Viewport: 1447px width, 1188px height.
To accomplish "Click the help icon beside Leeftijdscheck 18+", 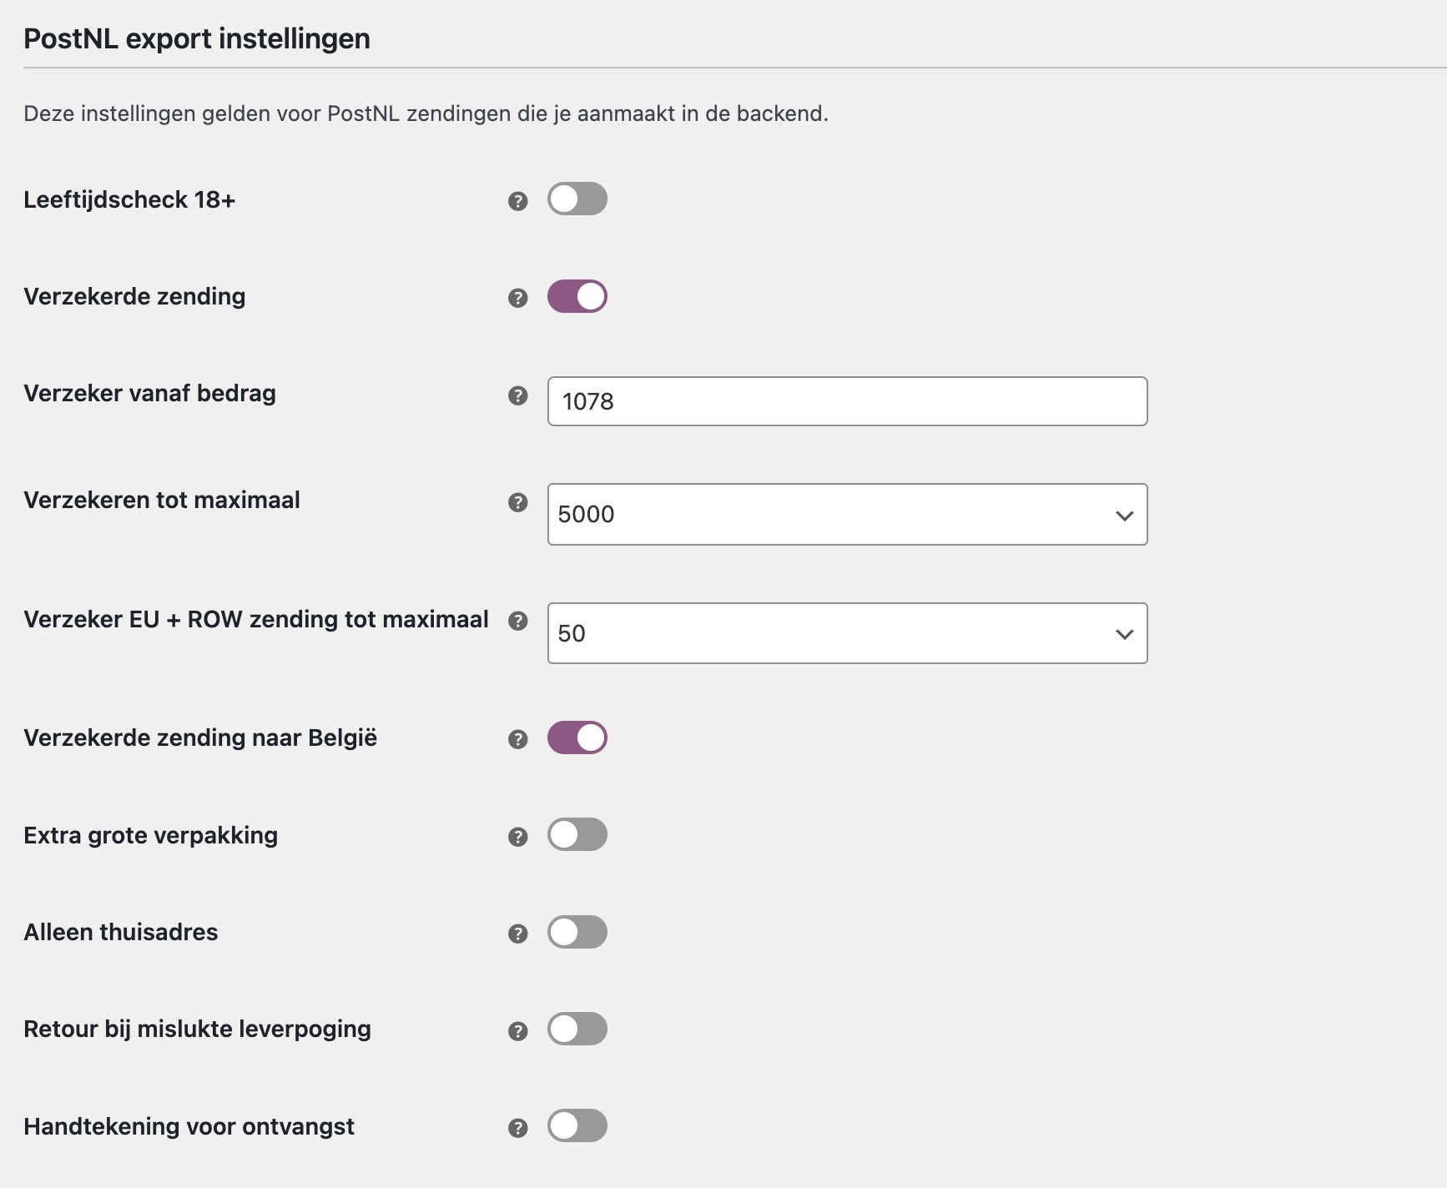I will tap(519, 199).
